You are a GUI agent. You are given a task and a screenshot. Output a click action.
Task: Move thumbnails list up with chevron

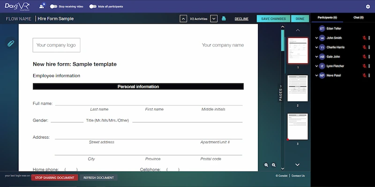[x=298, y=30]
